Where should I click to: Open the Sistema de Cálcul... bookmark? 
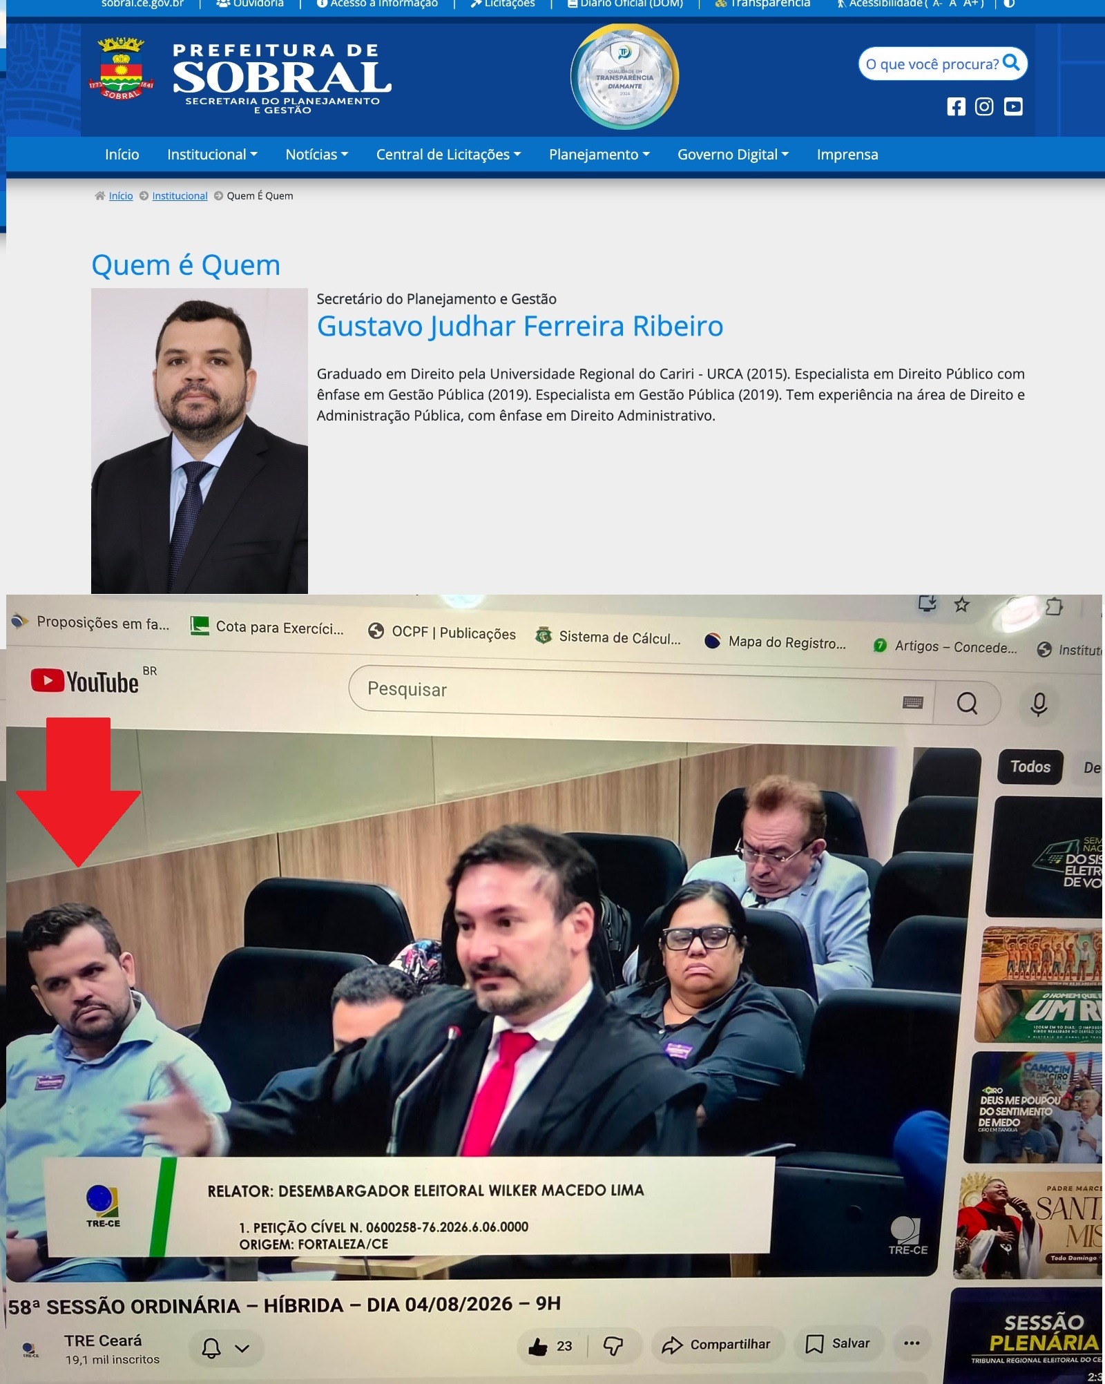coord(608,637)
